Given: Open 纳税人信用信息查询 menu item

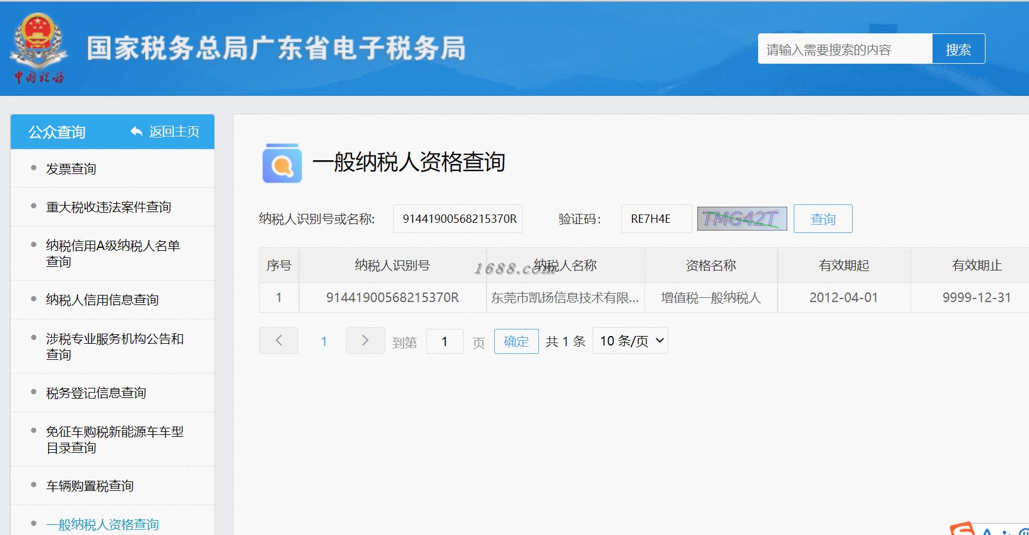Looking at the screenshot, I should [102, 300].
